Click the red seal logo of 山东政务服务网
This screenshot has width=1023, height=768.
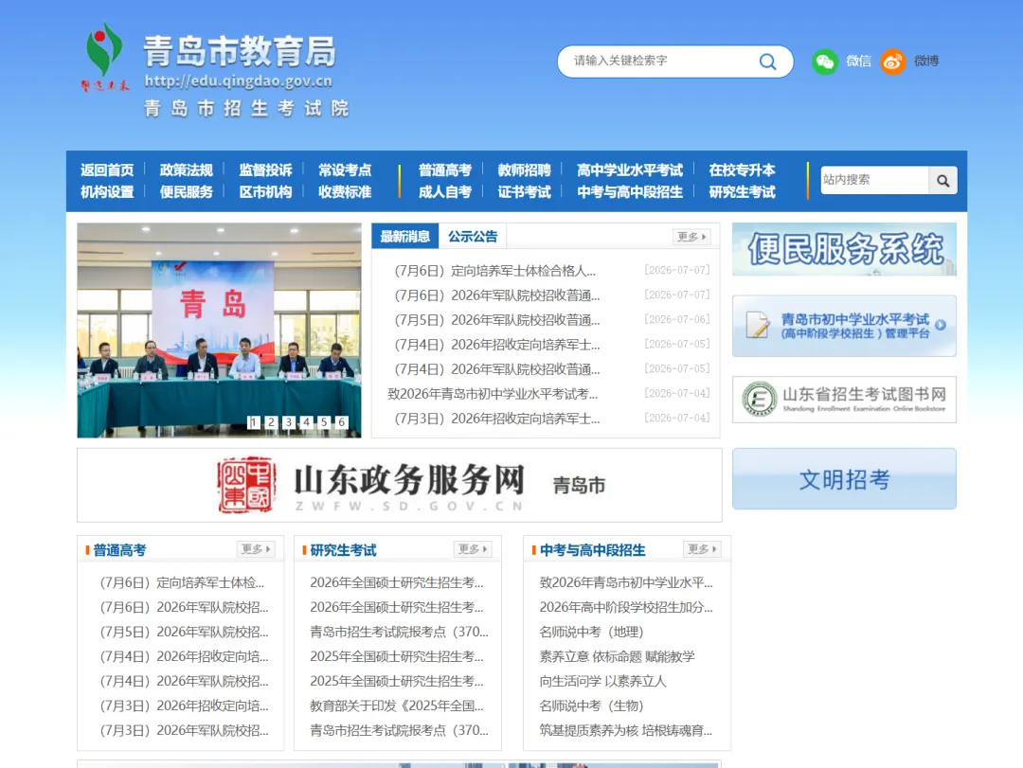(x=246, y=485)
